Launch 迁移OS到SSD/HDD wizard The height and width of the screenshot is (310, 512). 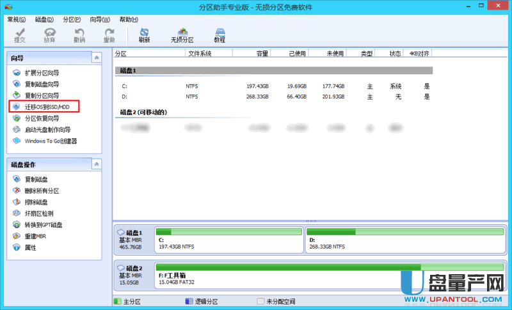46,107
